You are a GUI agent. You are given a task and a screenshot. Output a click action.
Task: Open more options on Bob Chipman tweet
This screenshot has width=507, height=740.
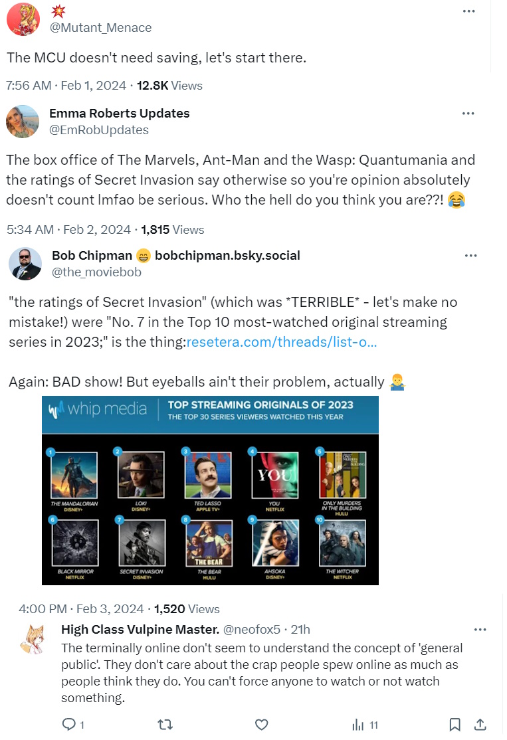[x=470, y=256]
